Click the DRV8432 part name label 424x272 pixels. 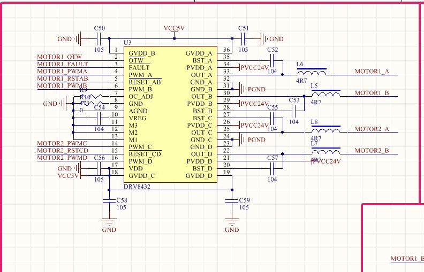[x=137, y=186]
